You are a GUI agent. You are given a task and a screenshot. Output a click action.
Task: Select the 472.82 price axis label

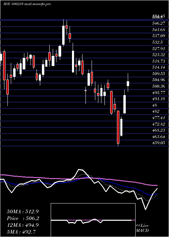tap(159, 124)
